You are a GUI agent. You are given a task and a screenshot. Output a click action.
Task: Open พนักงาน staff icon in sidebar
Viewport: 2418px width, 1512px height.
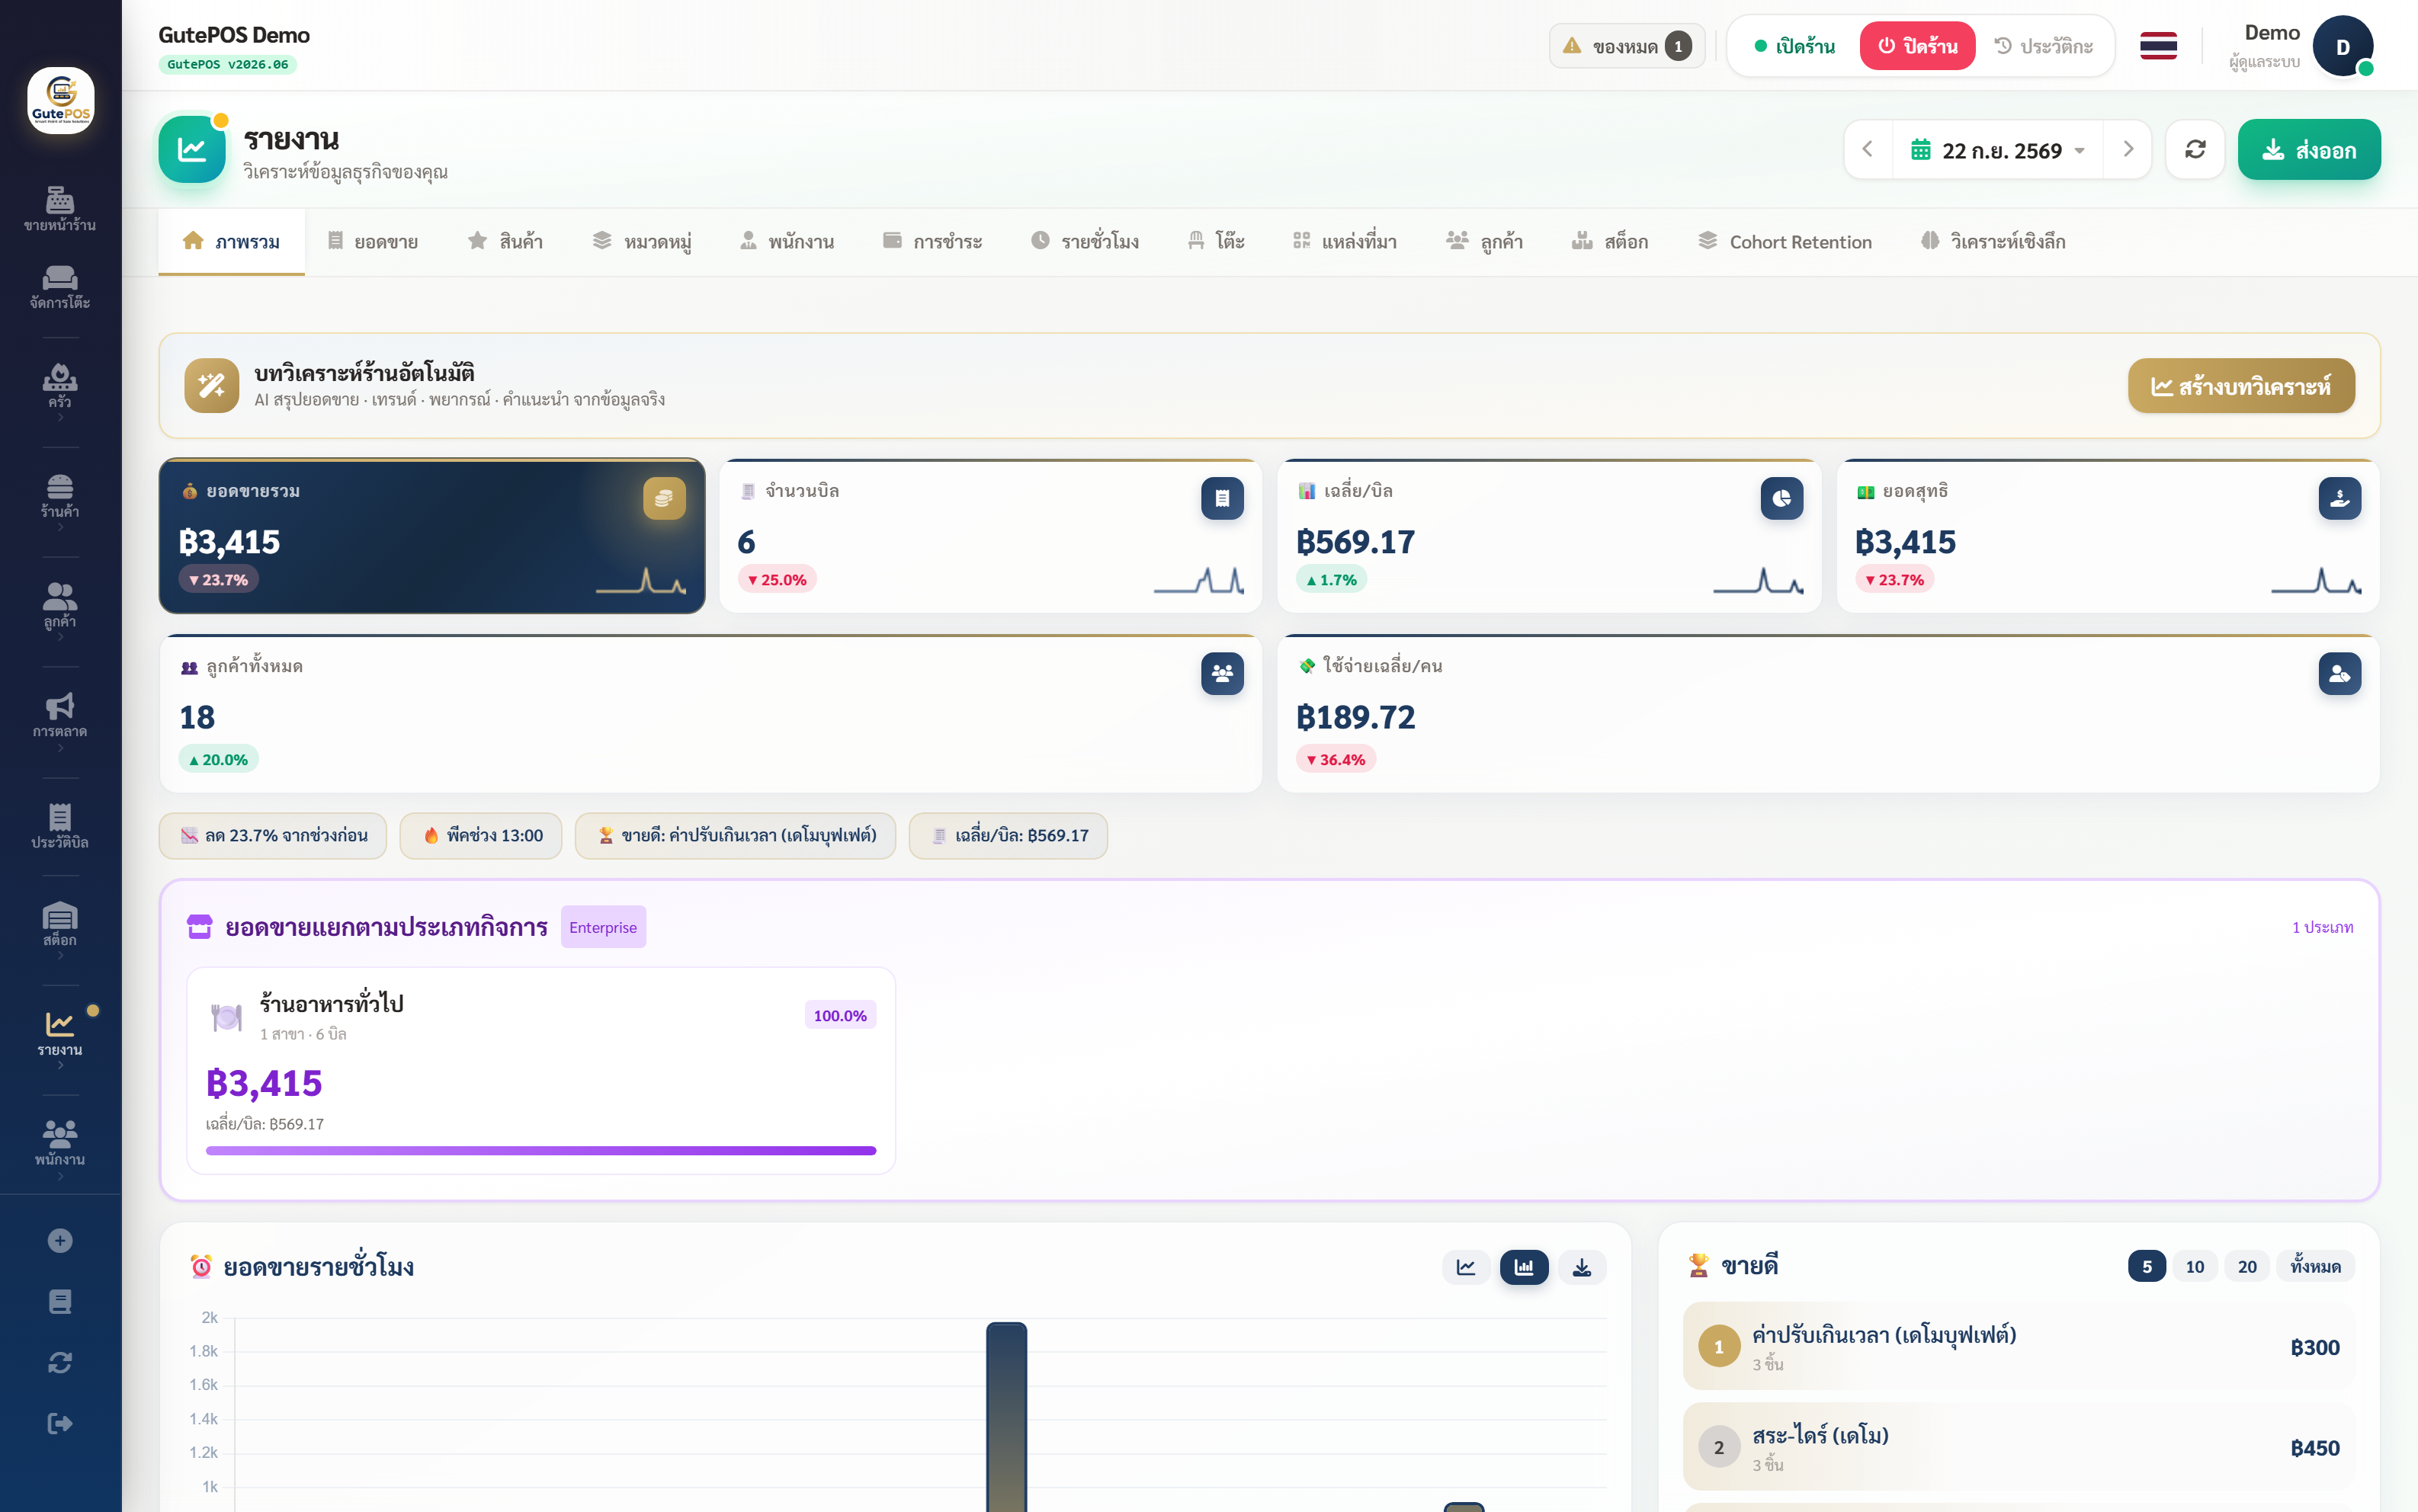coord(60,1143)
